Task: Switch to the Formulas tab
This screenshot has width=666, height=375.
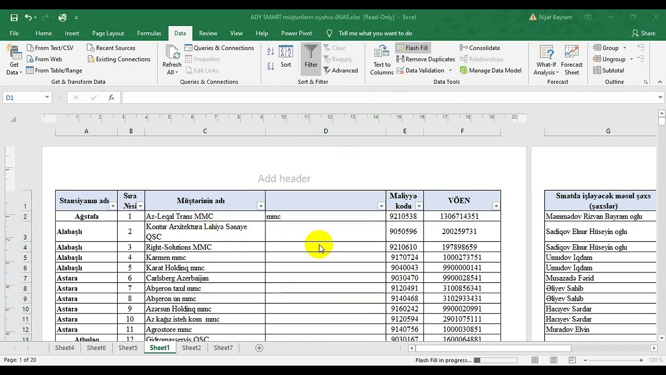Action: pyautogui.click(x=149, y=33)
